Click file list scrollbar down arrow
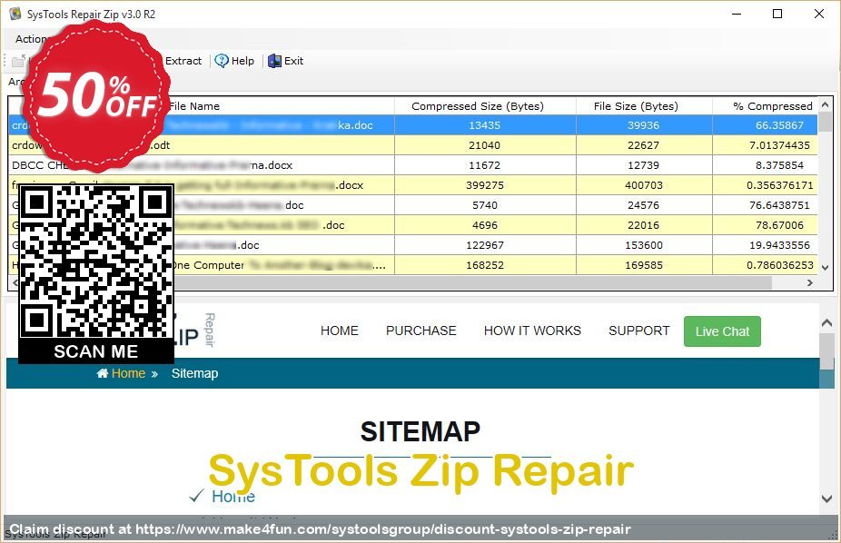Screen dimensions: 841x543 click(825, 267)
